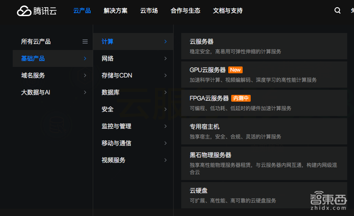Open the 云产品 top menu
354x216 pixels.
tap(82, 11)
